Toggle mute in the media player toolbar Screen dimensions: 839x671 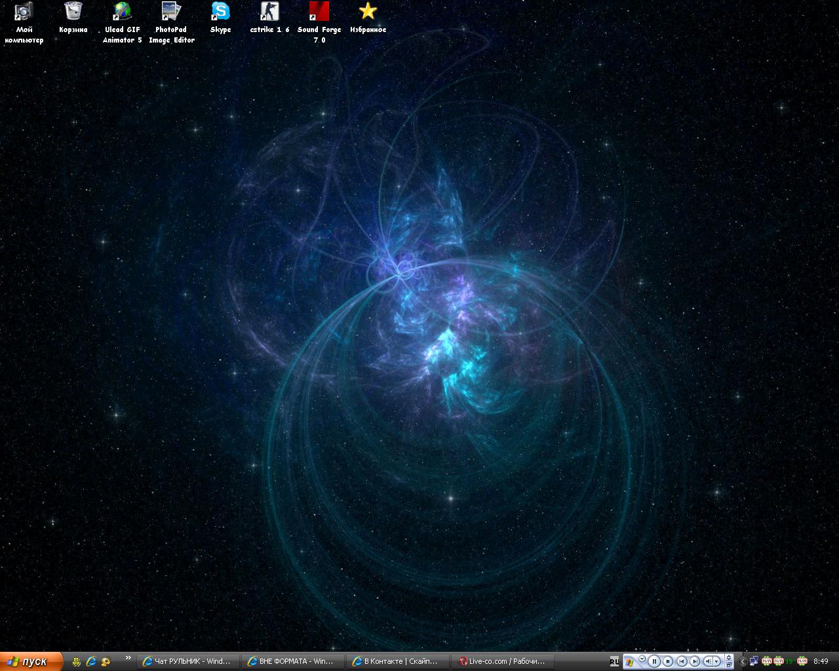pos(710,662)
